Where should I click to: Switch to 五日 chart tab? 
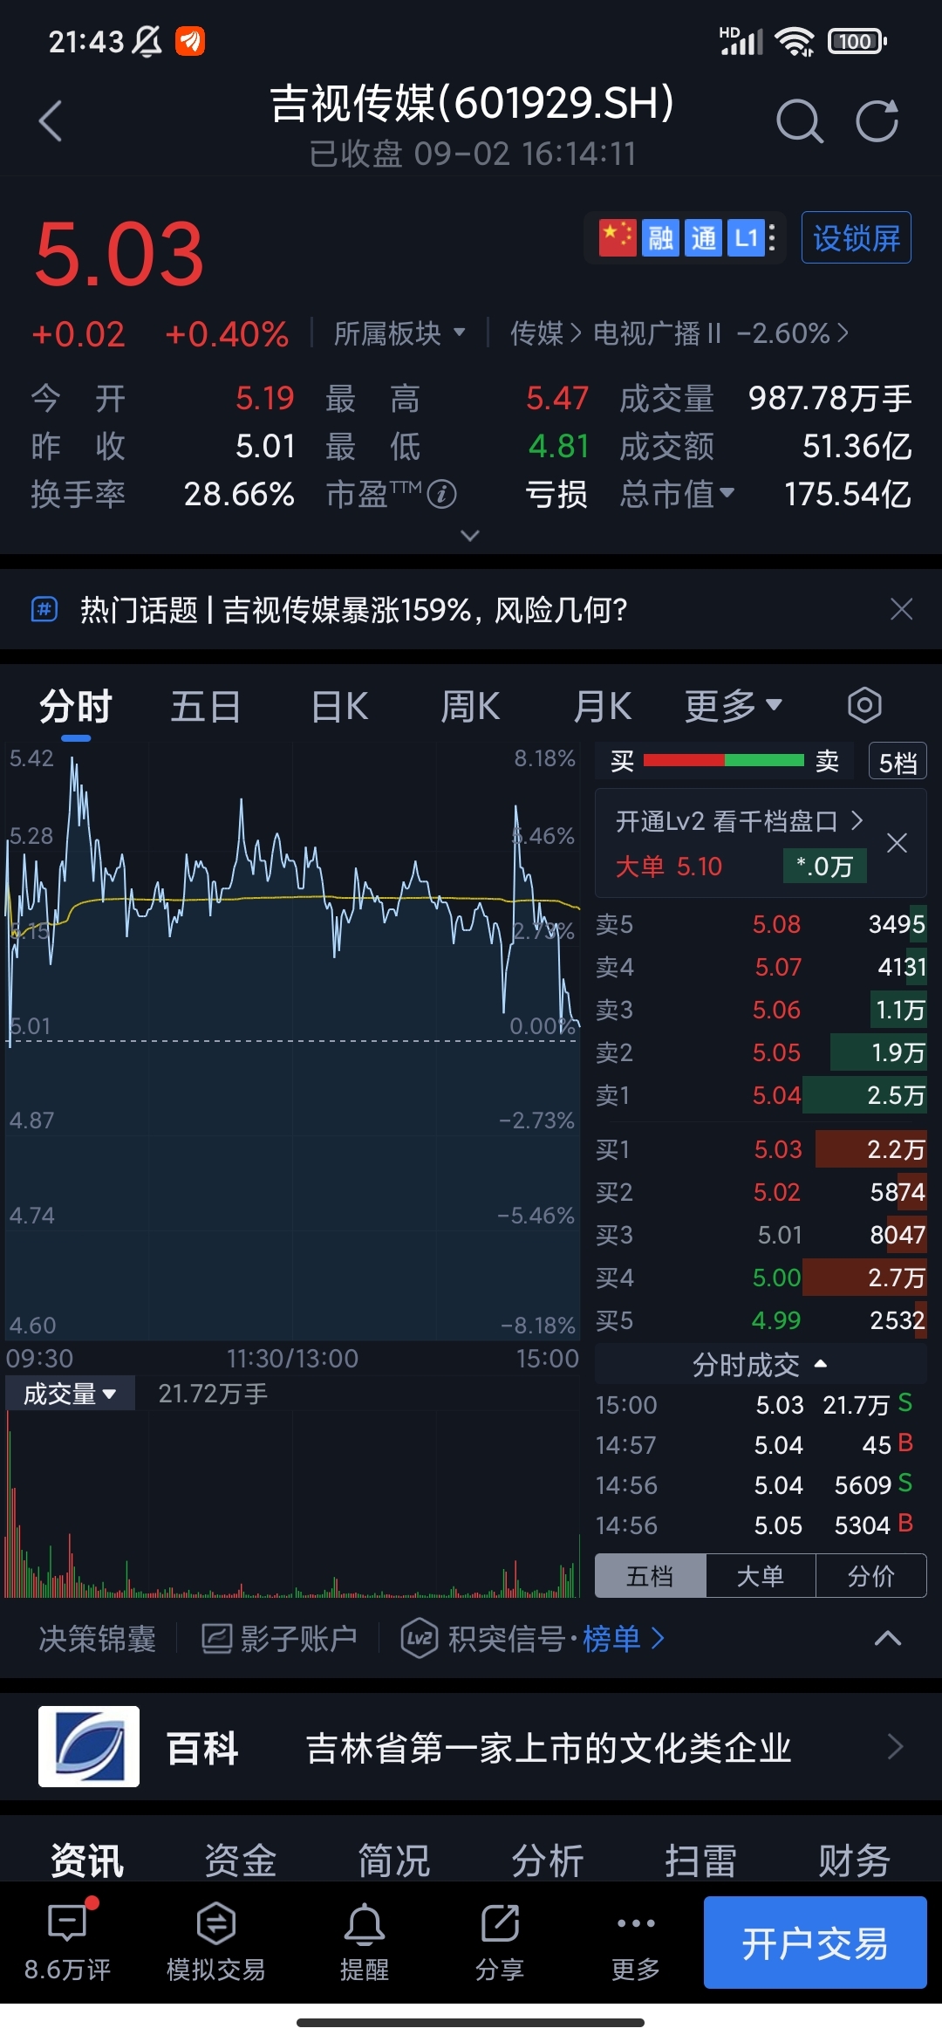[x=206, y=706]
